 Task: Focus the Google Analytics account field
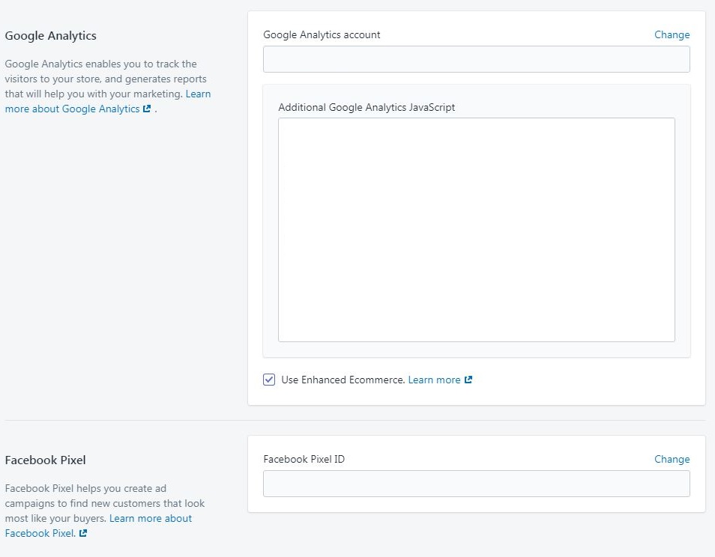click(476, 59)
